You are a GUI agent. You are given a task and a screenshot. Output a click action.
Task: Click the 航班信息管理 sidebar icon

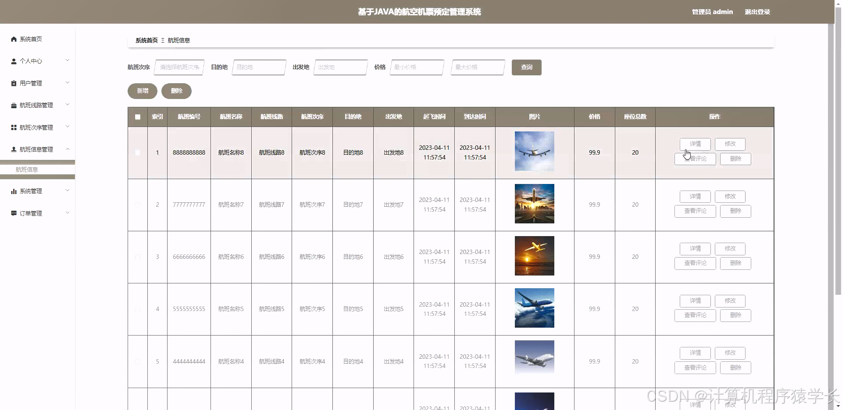(x=14, y=149)
